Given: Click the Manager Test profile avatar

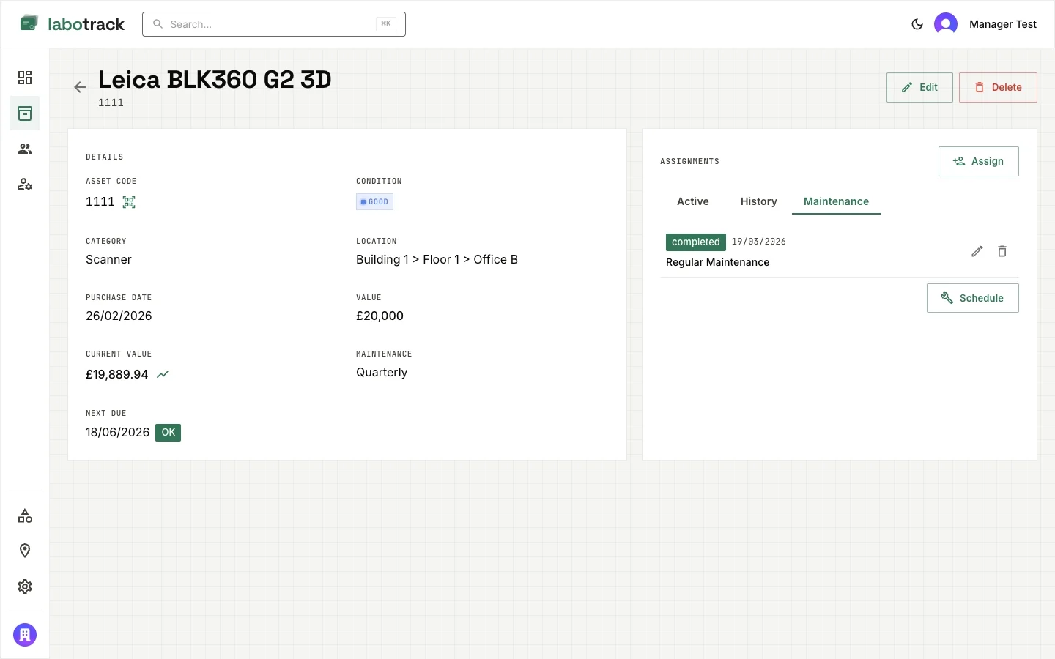Looking at the screenshot, I should point(946,24).
